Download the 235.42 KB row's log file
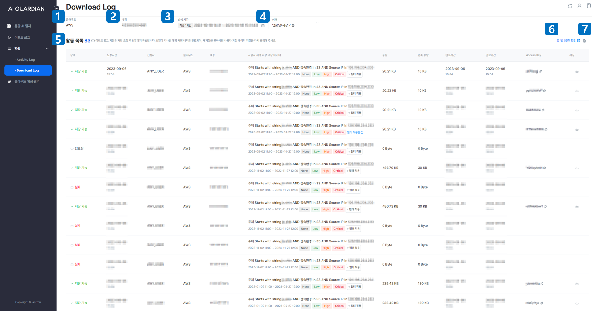This screenshot has width=592, height=311. pyautogui.click(x=577, y=303)
